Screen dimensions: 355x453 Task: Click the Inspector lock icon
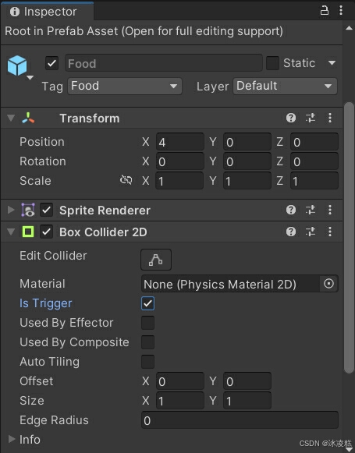(325, 10)
